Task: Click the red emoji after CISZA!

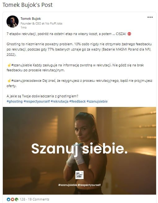Action: (129, 34)
